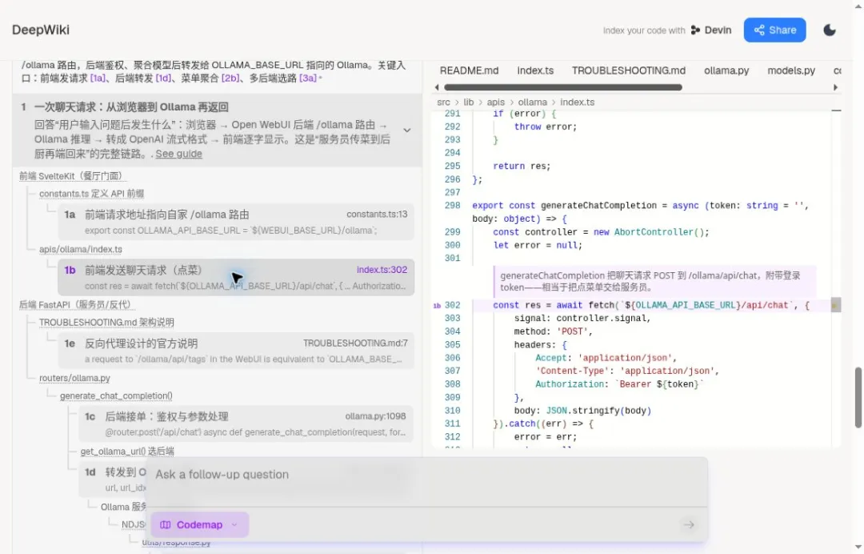Select step 1e TROUBLESHOOTING.md:7 entry
This screenshot has height=554, width=864.
click(x=236, y=351)
